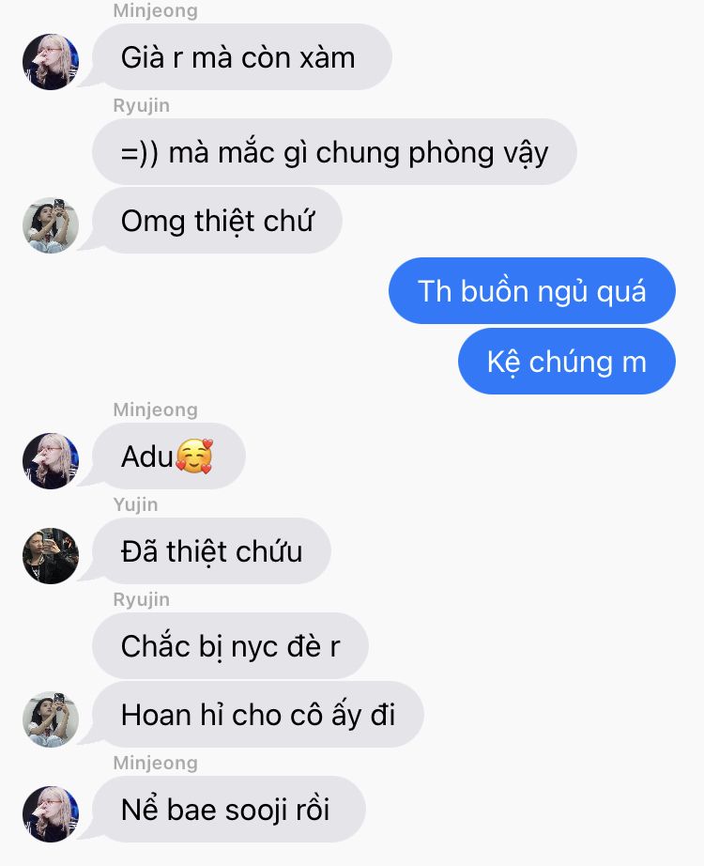This screenshot has width=704, height=866.
Task: Tap the 'Adu' message with heart emoji
Action: coord(168,456)
